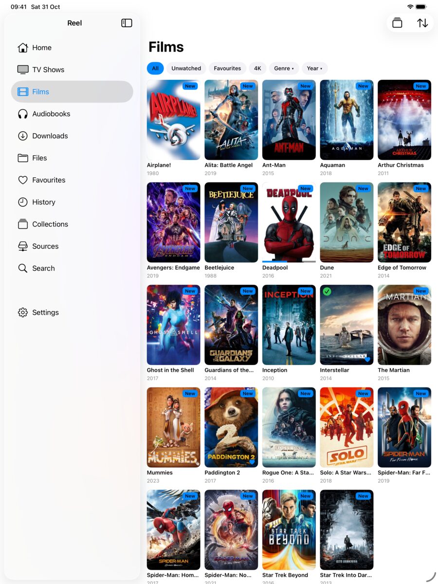Click the green watched checkmark on Interstellar
This screenshot has width=438, height=584.
click(x=327, y=292)
